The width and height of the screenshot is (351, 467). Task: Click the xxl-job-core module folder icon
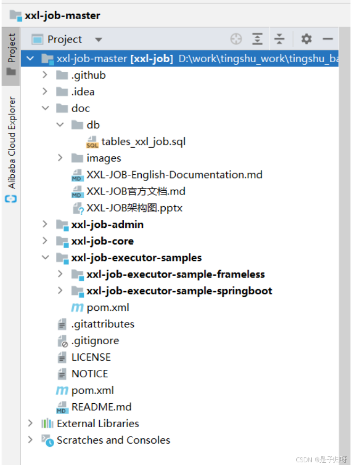coord(63,242)
